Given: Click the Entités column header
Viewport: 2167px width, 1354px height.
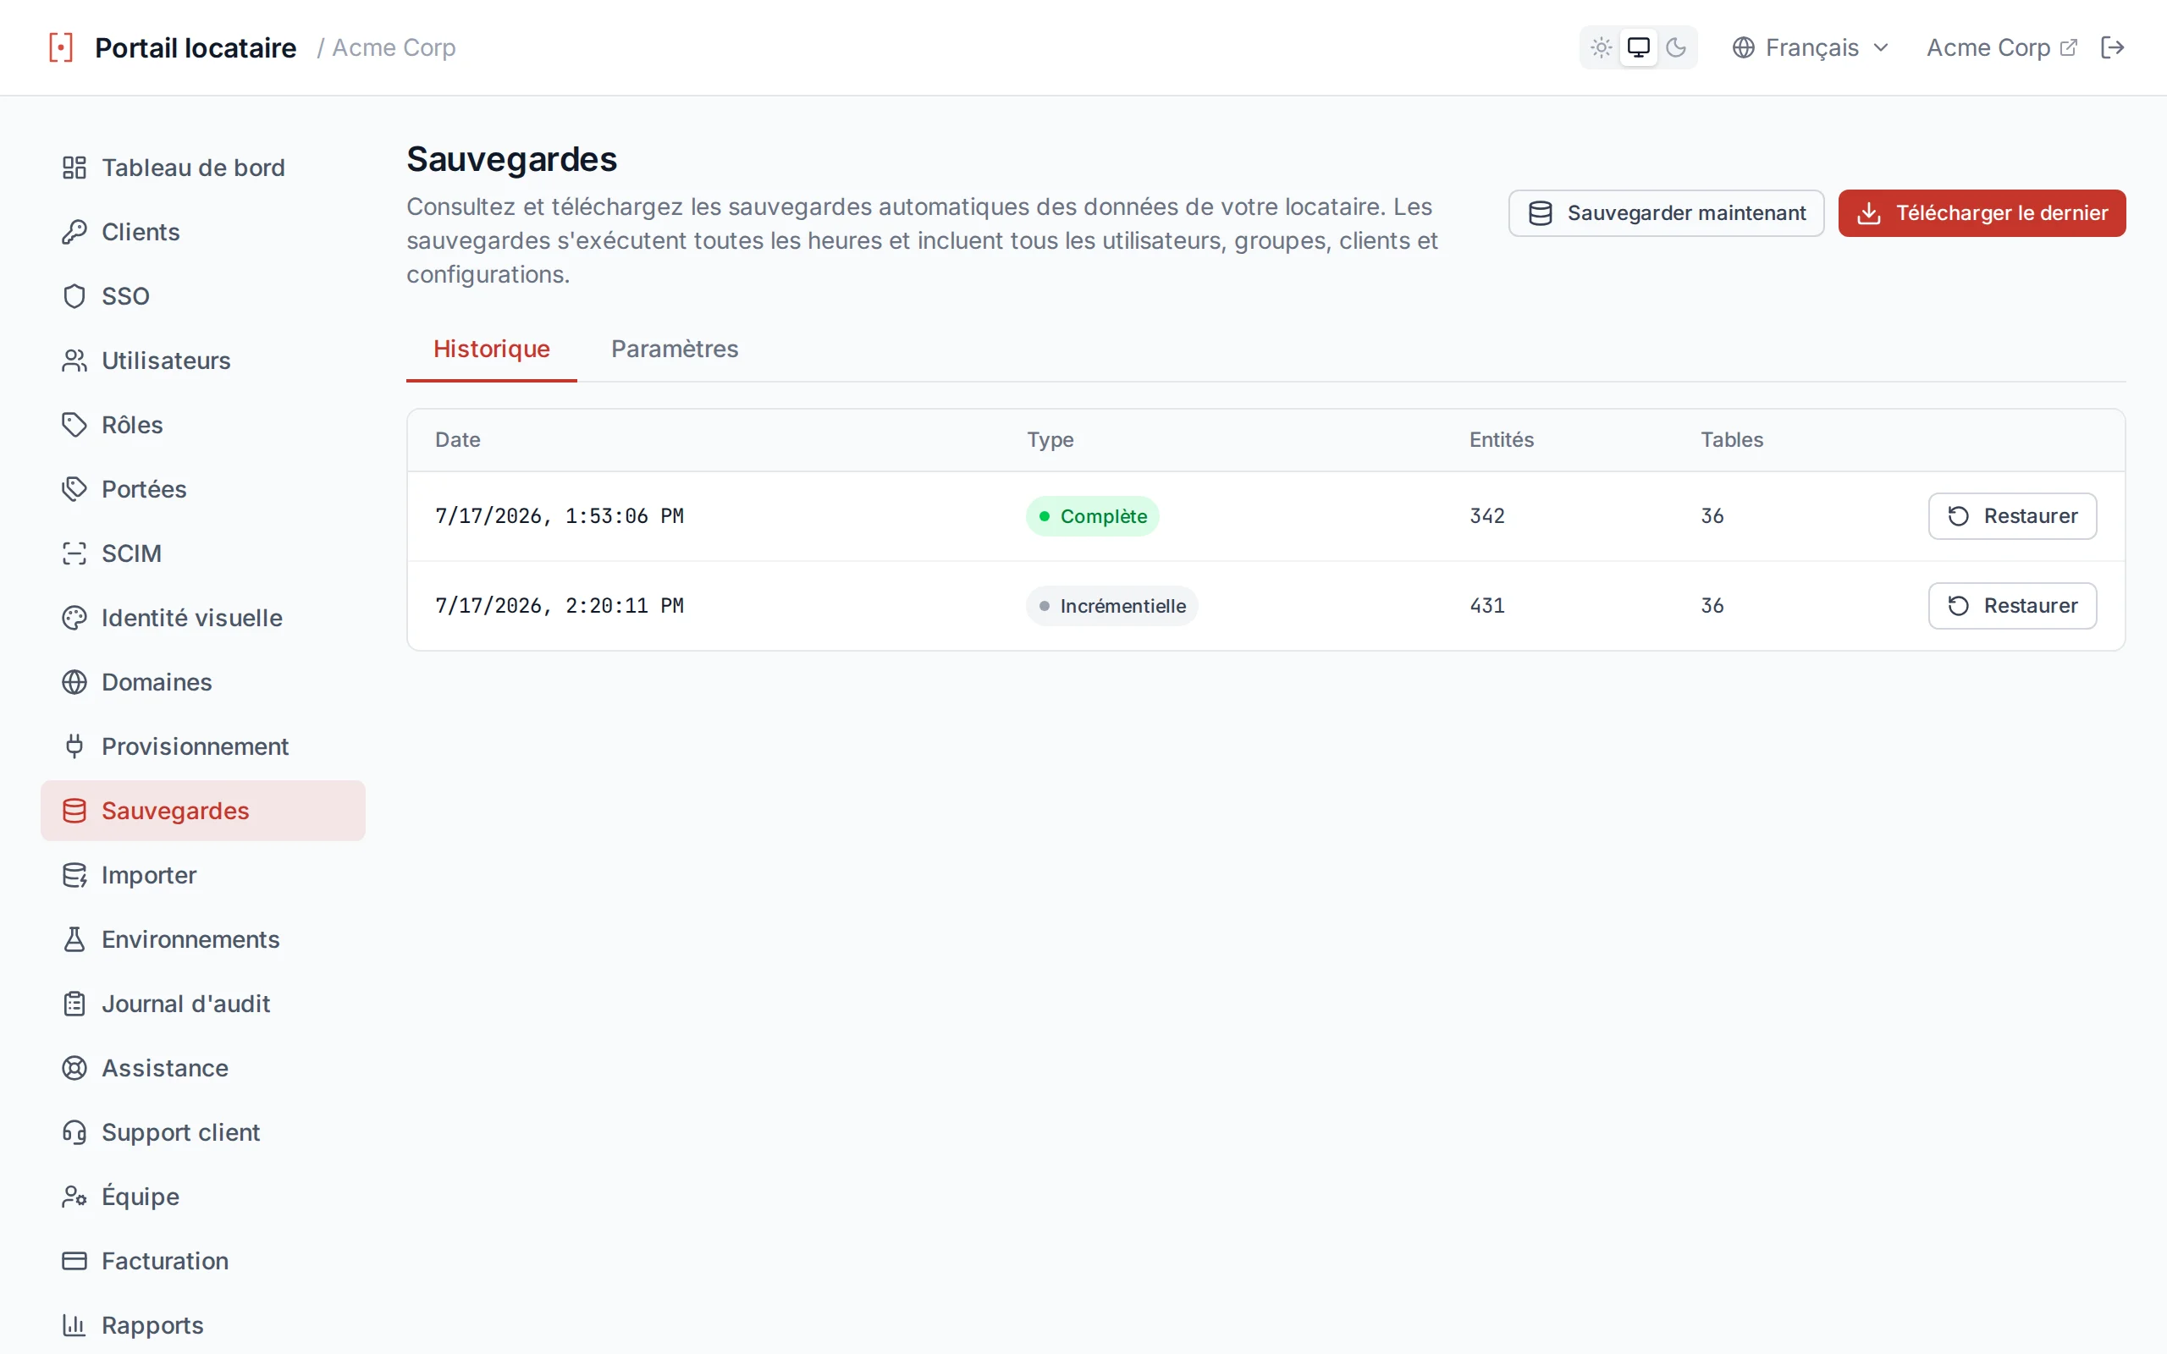Looking at the screenshot, I should point(1501,440).
